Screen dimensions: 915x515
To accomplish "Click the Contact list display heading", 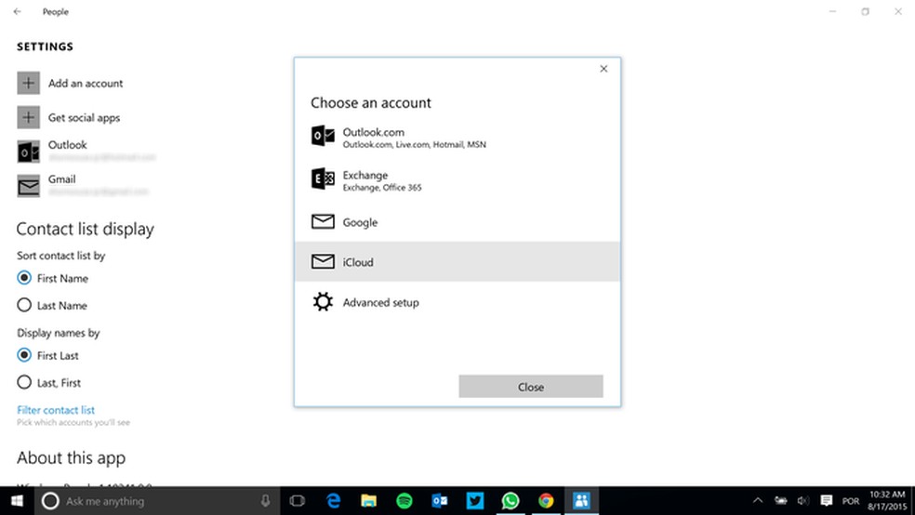I will tap(86, 230).
